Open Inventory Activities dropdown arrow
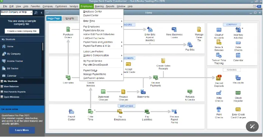Viewport: 264px width, 137px height. point(242,28)
